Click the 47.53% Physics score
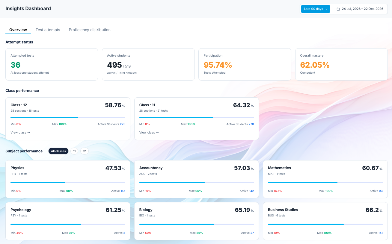This screenshot has width=392, height=244. pos(115,168)
